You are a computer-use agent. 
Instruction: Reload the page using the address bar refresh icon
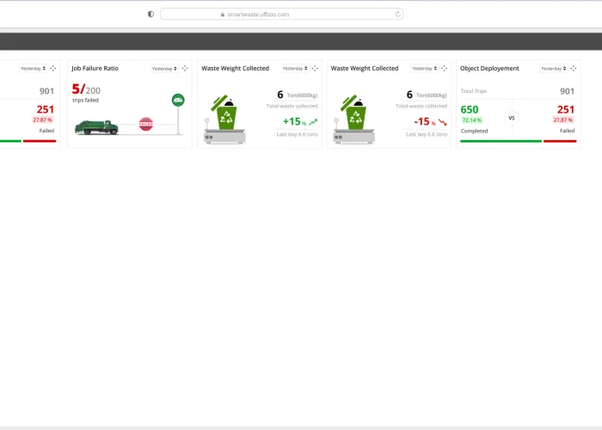397,14
